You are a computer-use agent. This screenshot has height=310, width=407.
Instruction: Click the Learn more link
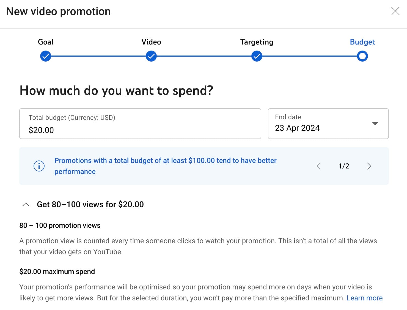[x=365, y=298]
